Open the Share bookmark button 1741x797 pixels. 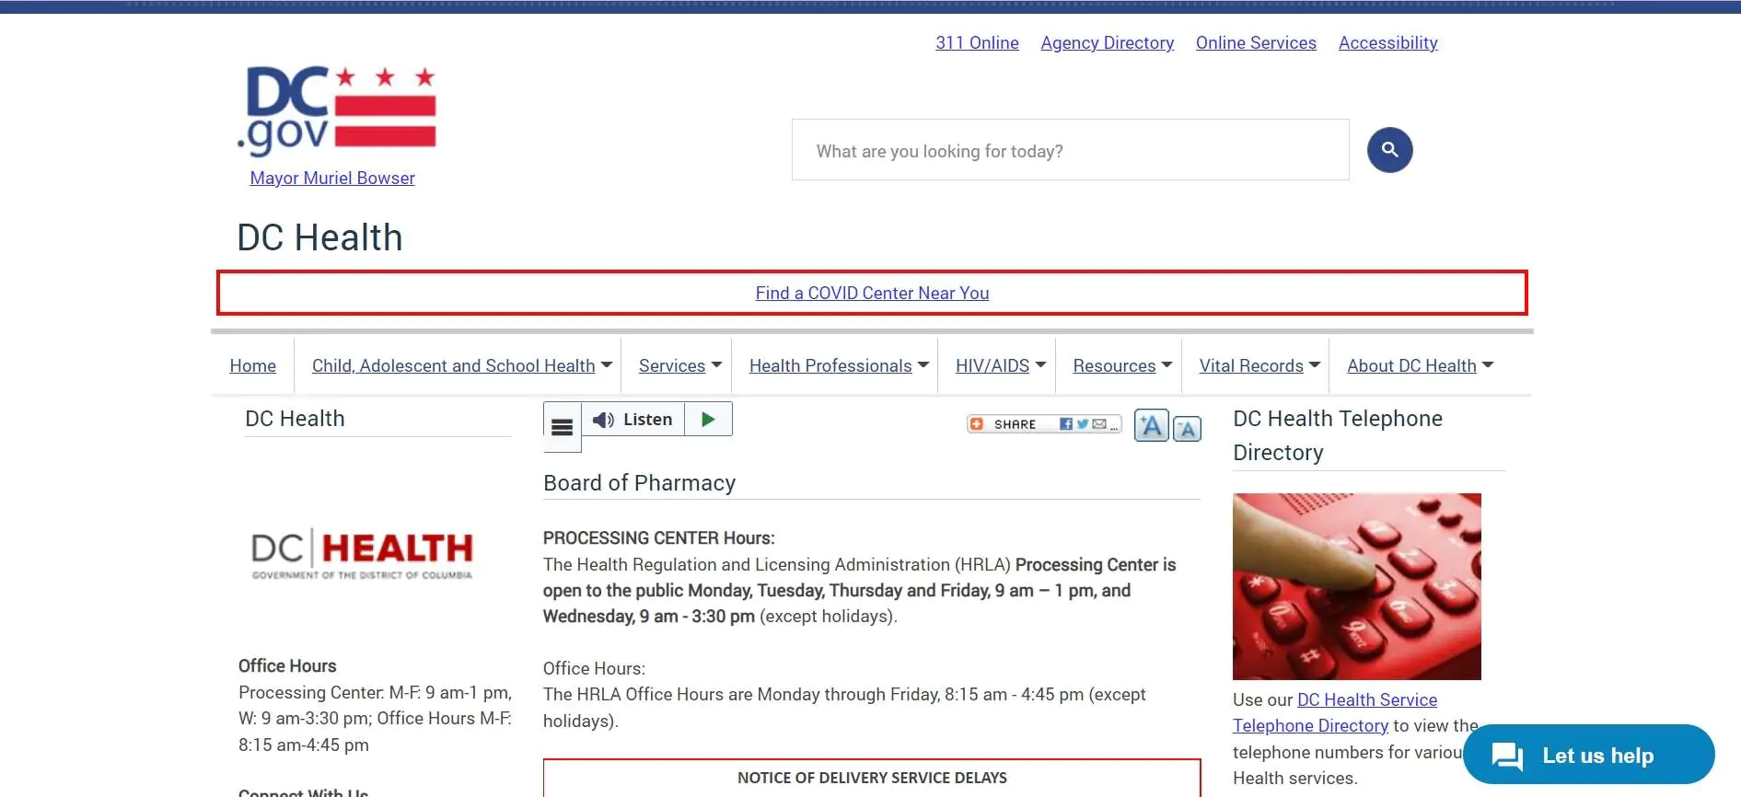coord(1043,424)
